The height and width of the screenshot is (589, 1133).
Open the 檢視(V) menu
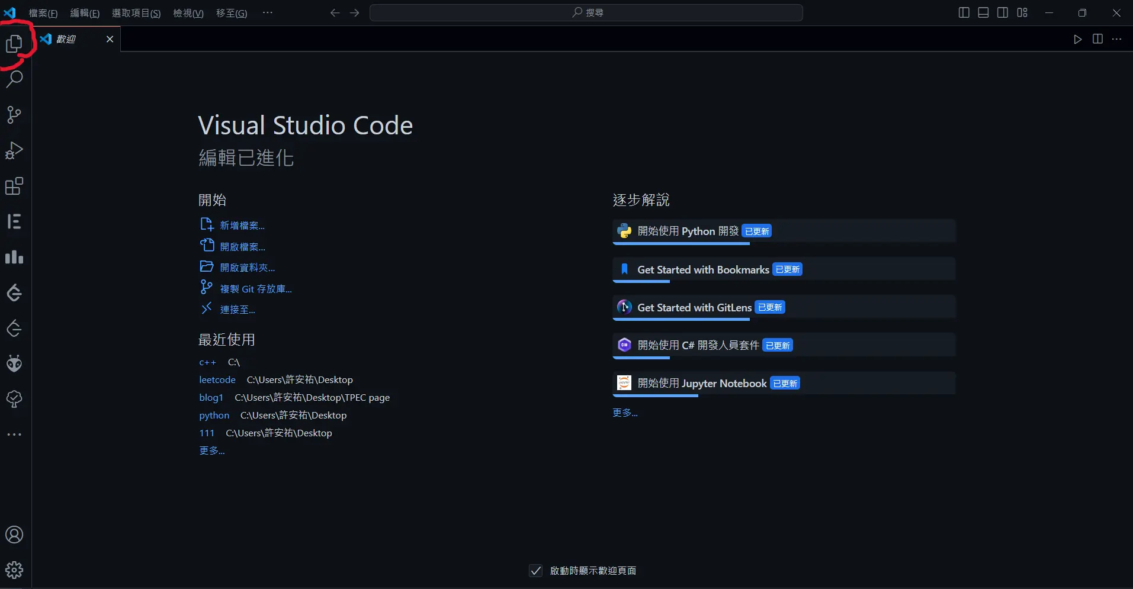click(x=188, y=13)
